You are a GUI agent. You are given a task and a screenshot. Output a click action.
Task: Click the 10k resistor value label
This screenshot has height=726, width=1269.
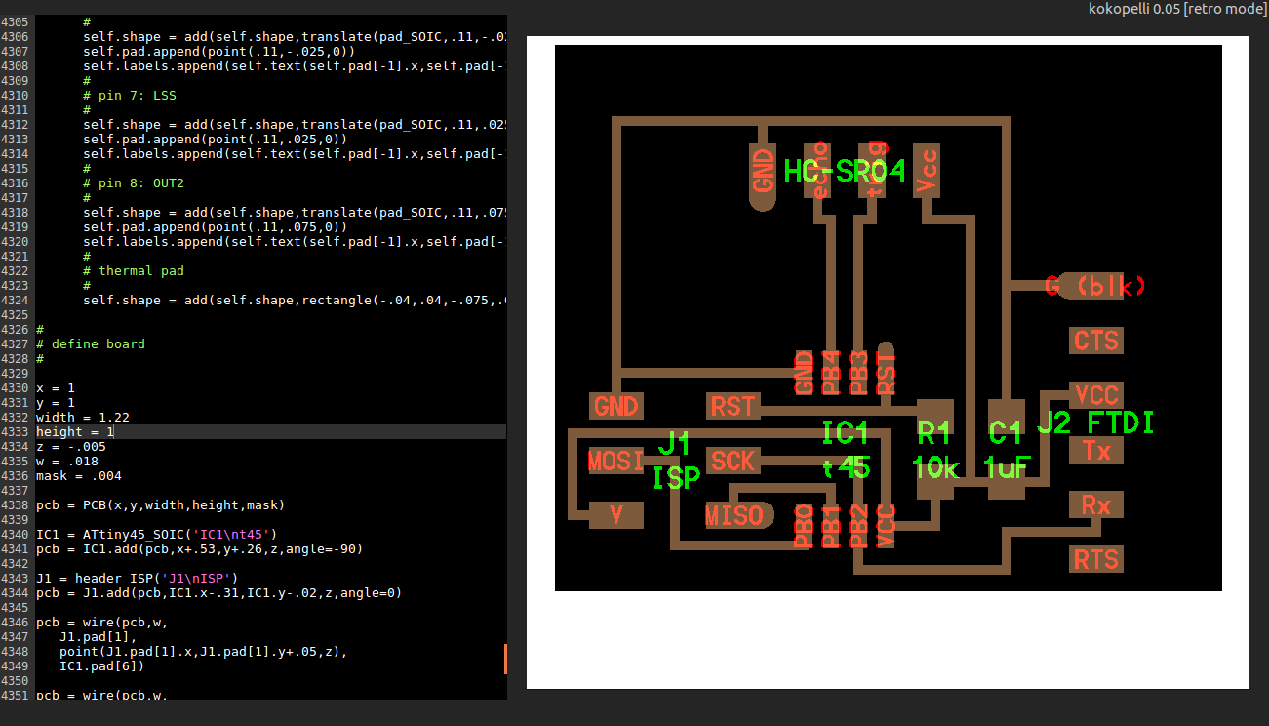[937, 468]
